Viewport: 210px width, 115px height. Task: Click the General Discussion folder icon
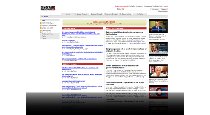[41, 29]
